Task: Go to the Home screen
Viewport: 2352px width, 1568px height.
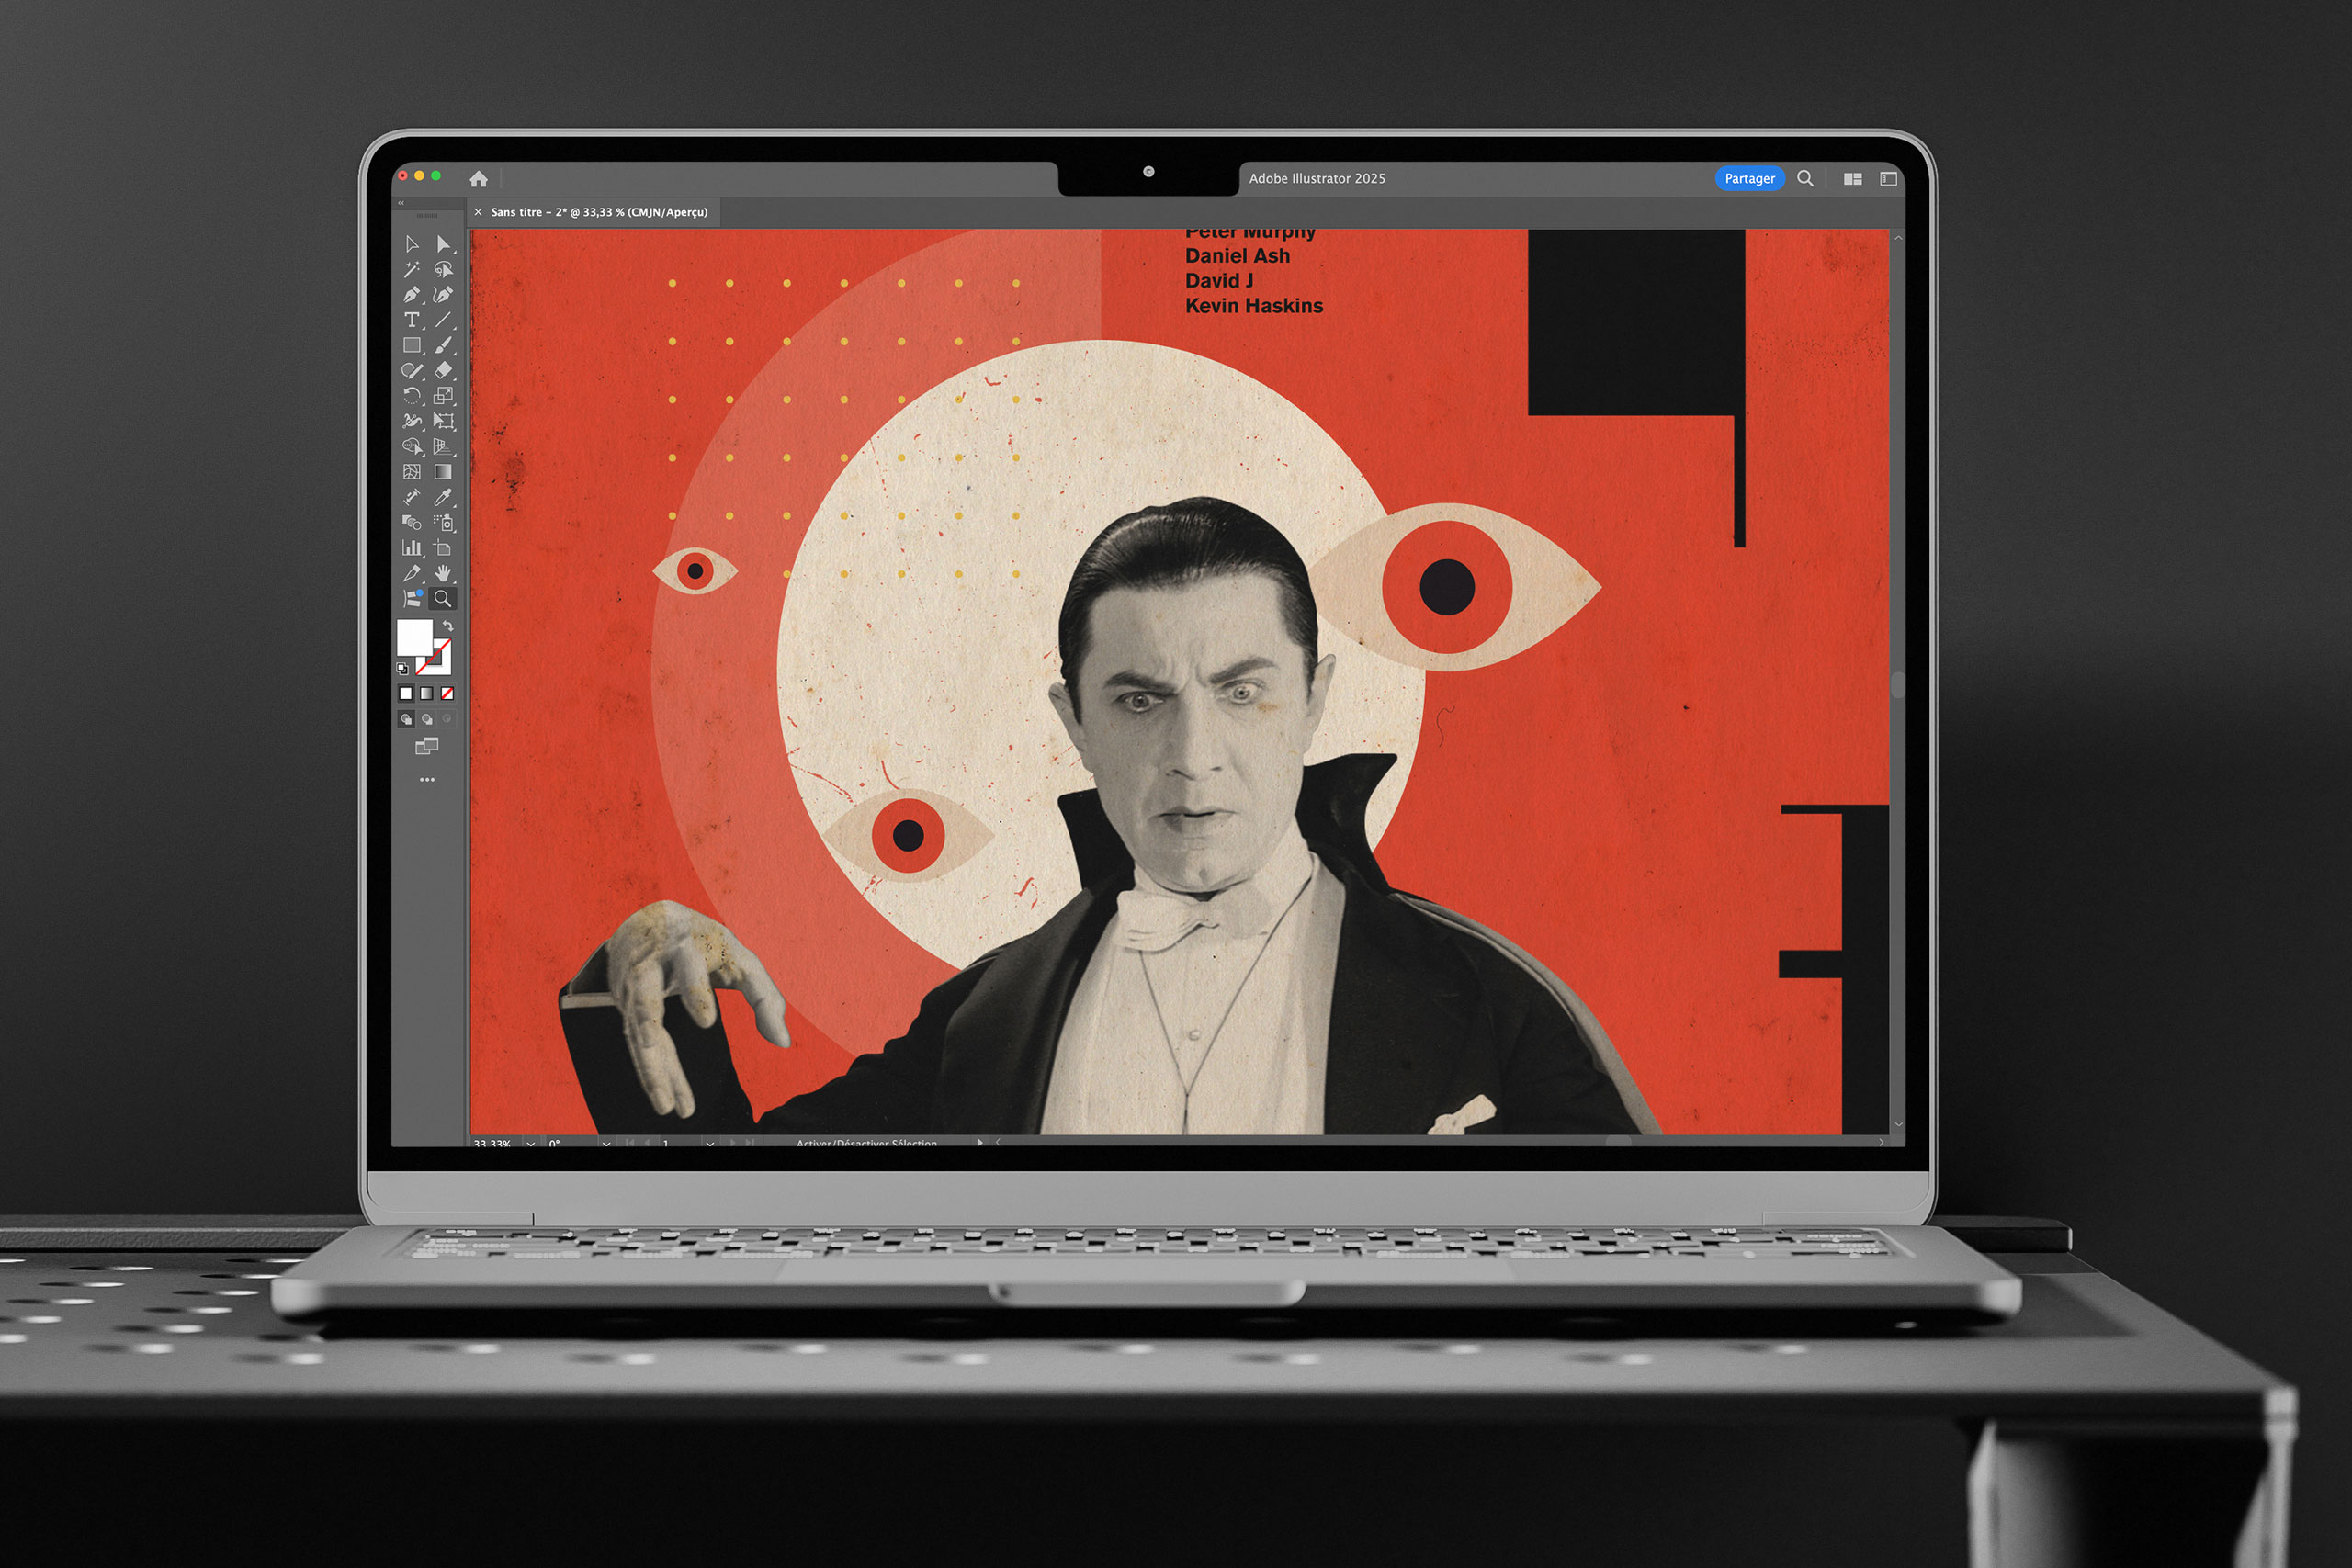Action: point(479,179)
